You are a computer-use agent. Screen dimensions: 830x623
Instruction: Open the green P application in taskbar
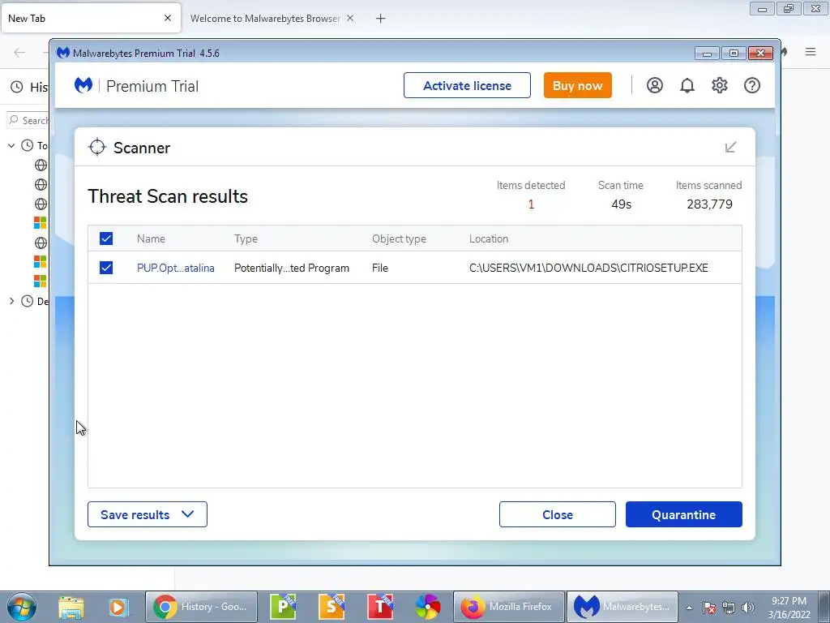tap(283, 607)
